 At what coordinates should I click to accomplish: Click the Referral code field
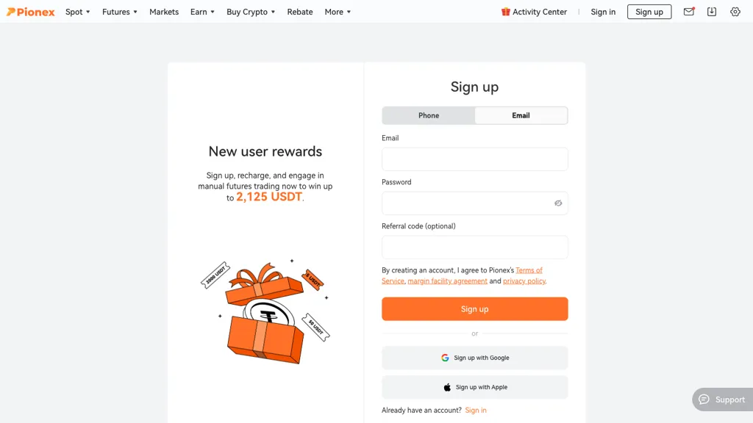(475, 247)
